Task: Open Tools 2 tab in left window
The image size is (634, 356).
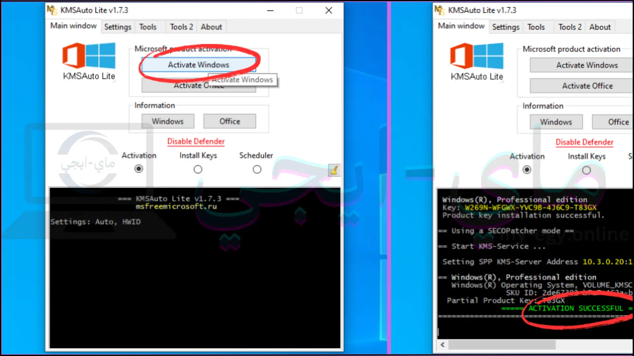Action: (181, 27)
